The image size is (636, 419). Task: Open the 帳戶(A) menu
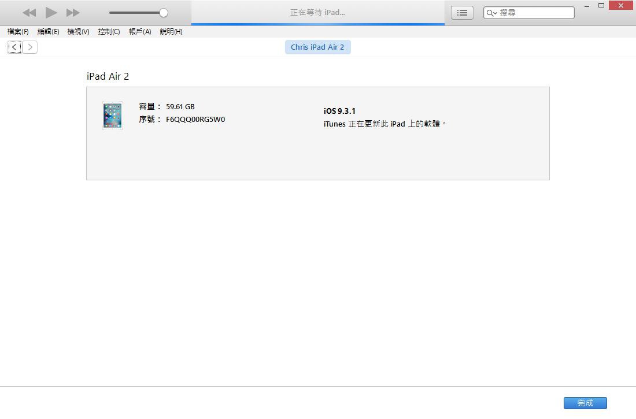pyautogui.click(x=139, y=32)
